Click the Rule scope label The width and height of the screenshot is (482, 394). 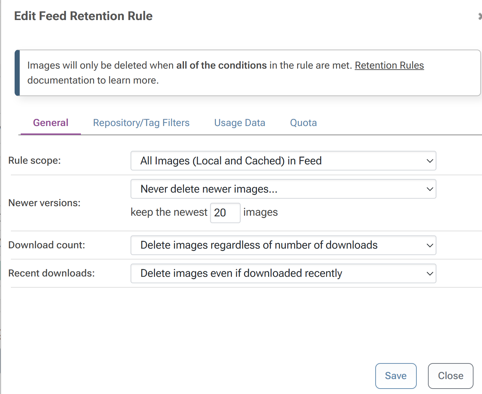coord(34,160)
